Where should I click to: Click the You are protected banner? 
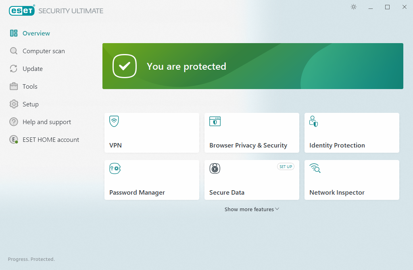[x=252, y=66]
